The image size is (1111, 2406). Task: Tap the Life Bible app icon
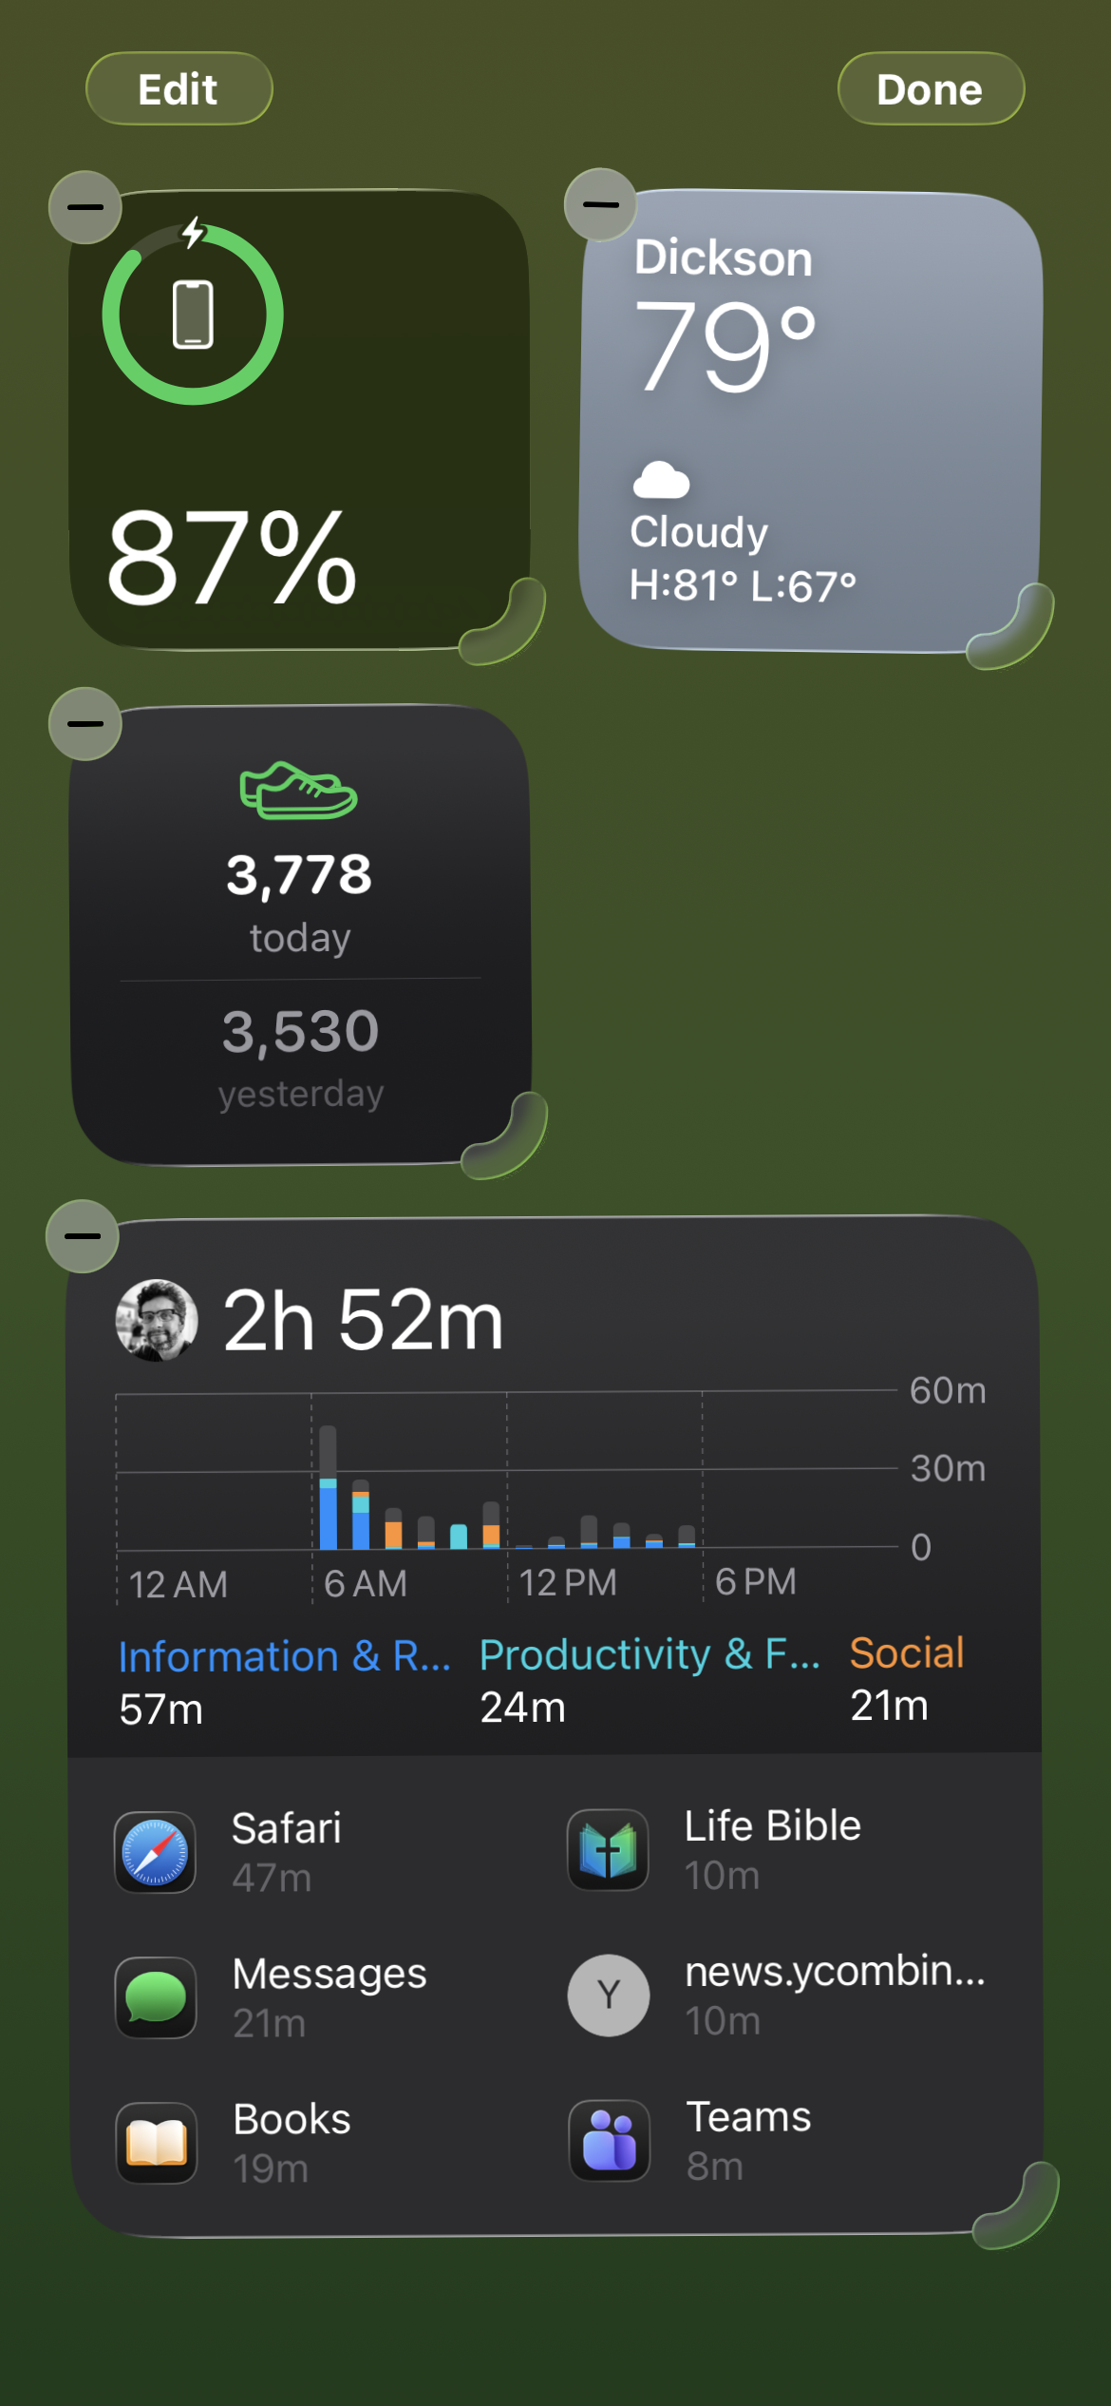coord(608,1850)
